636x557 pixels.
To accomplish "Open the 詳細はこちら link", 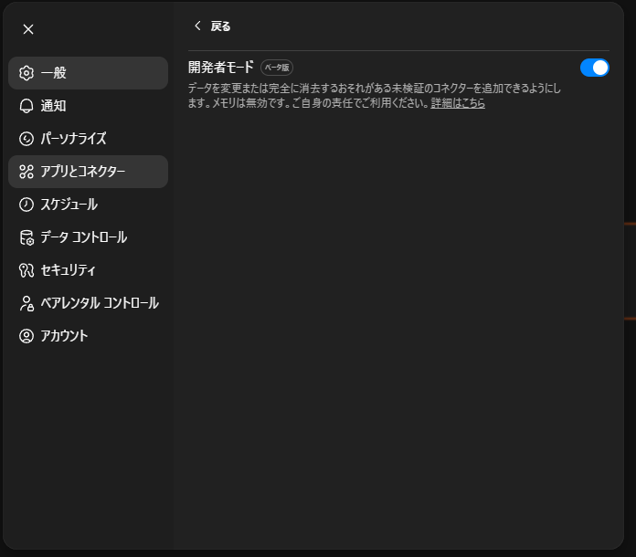I will click(x=458, y=103).
